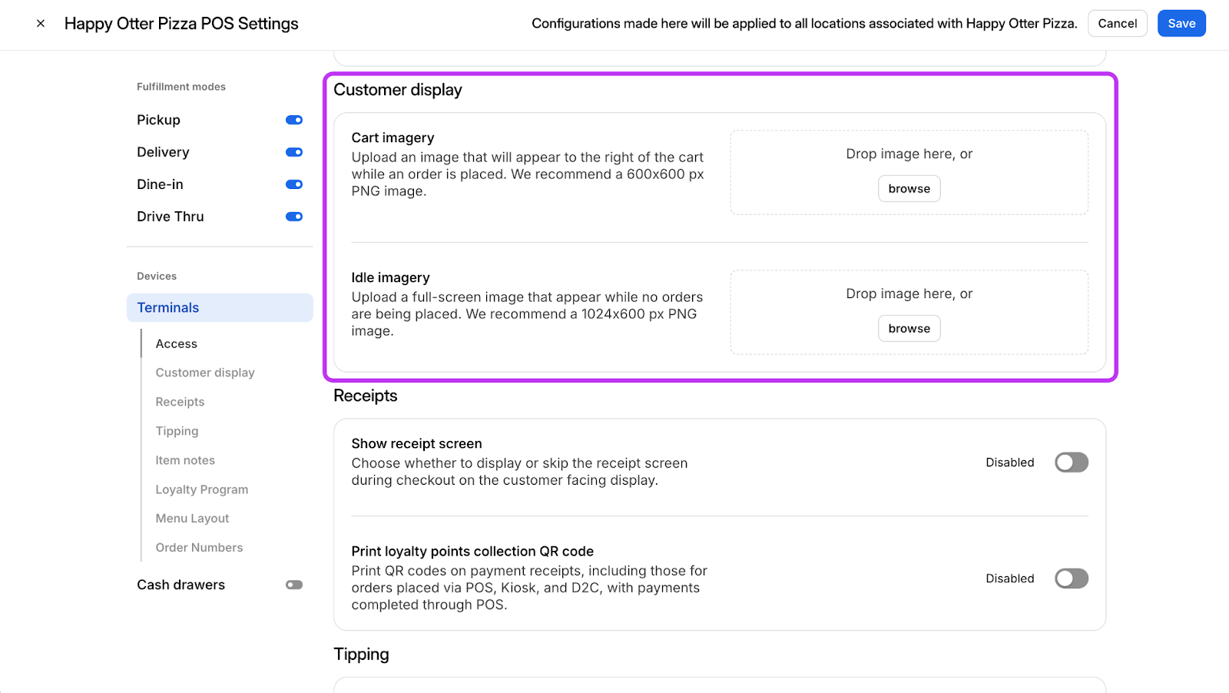Toggle the Dine-in fulfillment switch
This screenshot has width=1229, height=693.
pos(294,184)
